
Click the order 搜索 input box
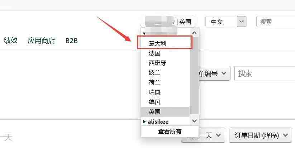(265, 73)
